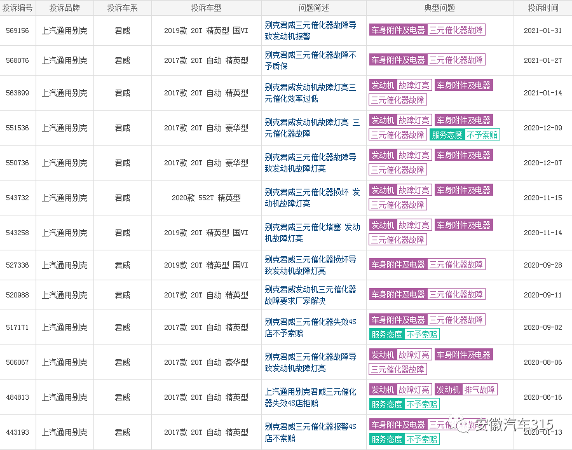Open complaint number 443193

pyautogui.click(x=18, y=432)
